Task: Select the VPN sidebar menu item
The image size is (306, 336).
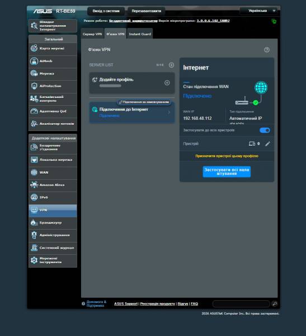Action: click(x=53, y=210)
